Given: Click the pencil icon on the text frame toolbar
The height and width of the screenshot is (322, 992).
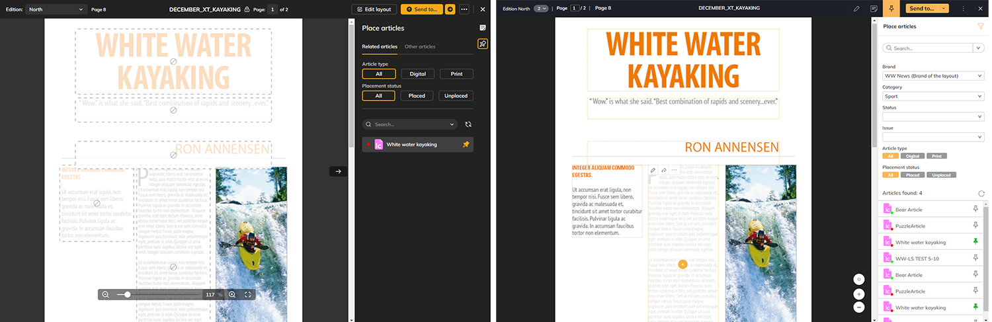Looking at the screenshot, I should click(653, 170).
